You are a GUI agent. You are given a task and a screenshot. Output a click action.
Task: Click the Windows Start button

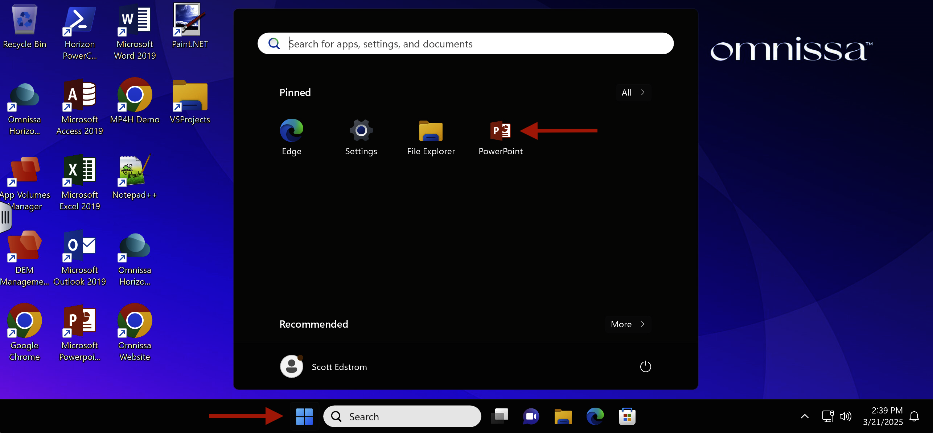304,416
